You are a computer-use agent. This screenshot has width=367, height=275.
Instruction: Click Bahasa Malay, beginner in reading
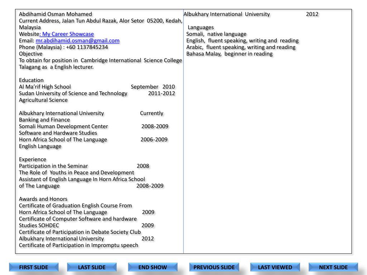point(229,54)
